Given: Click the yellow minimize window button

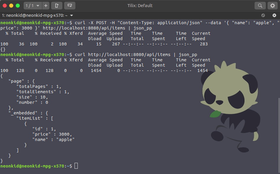Looking at the screenshot, I should click(x=11, y=6).
